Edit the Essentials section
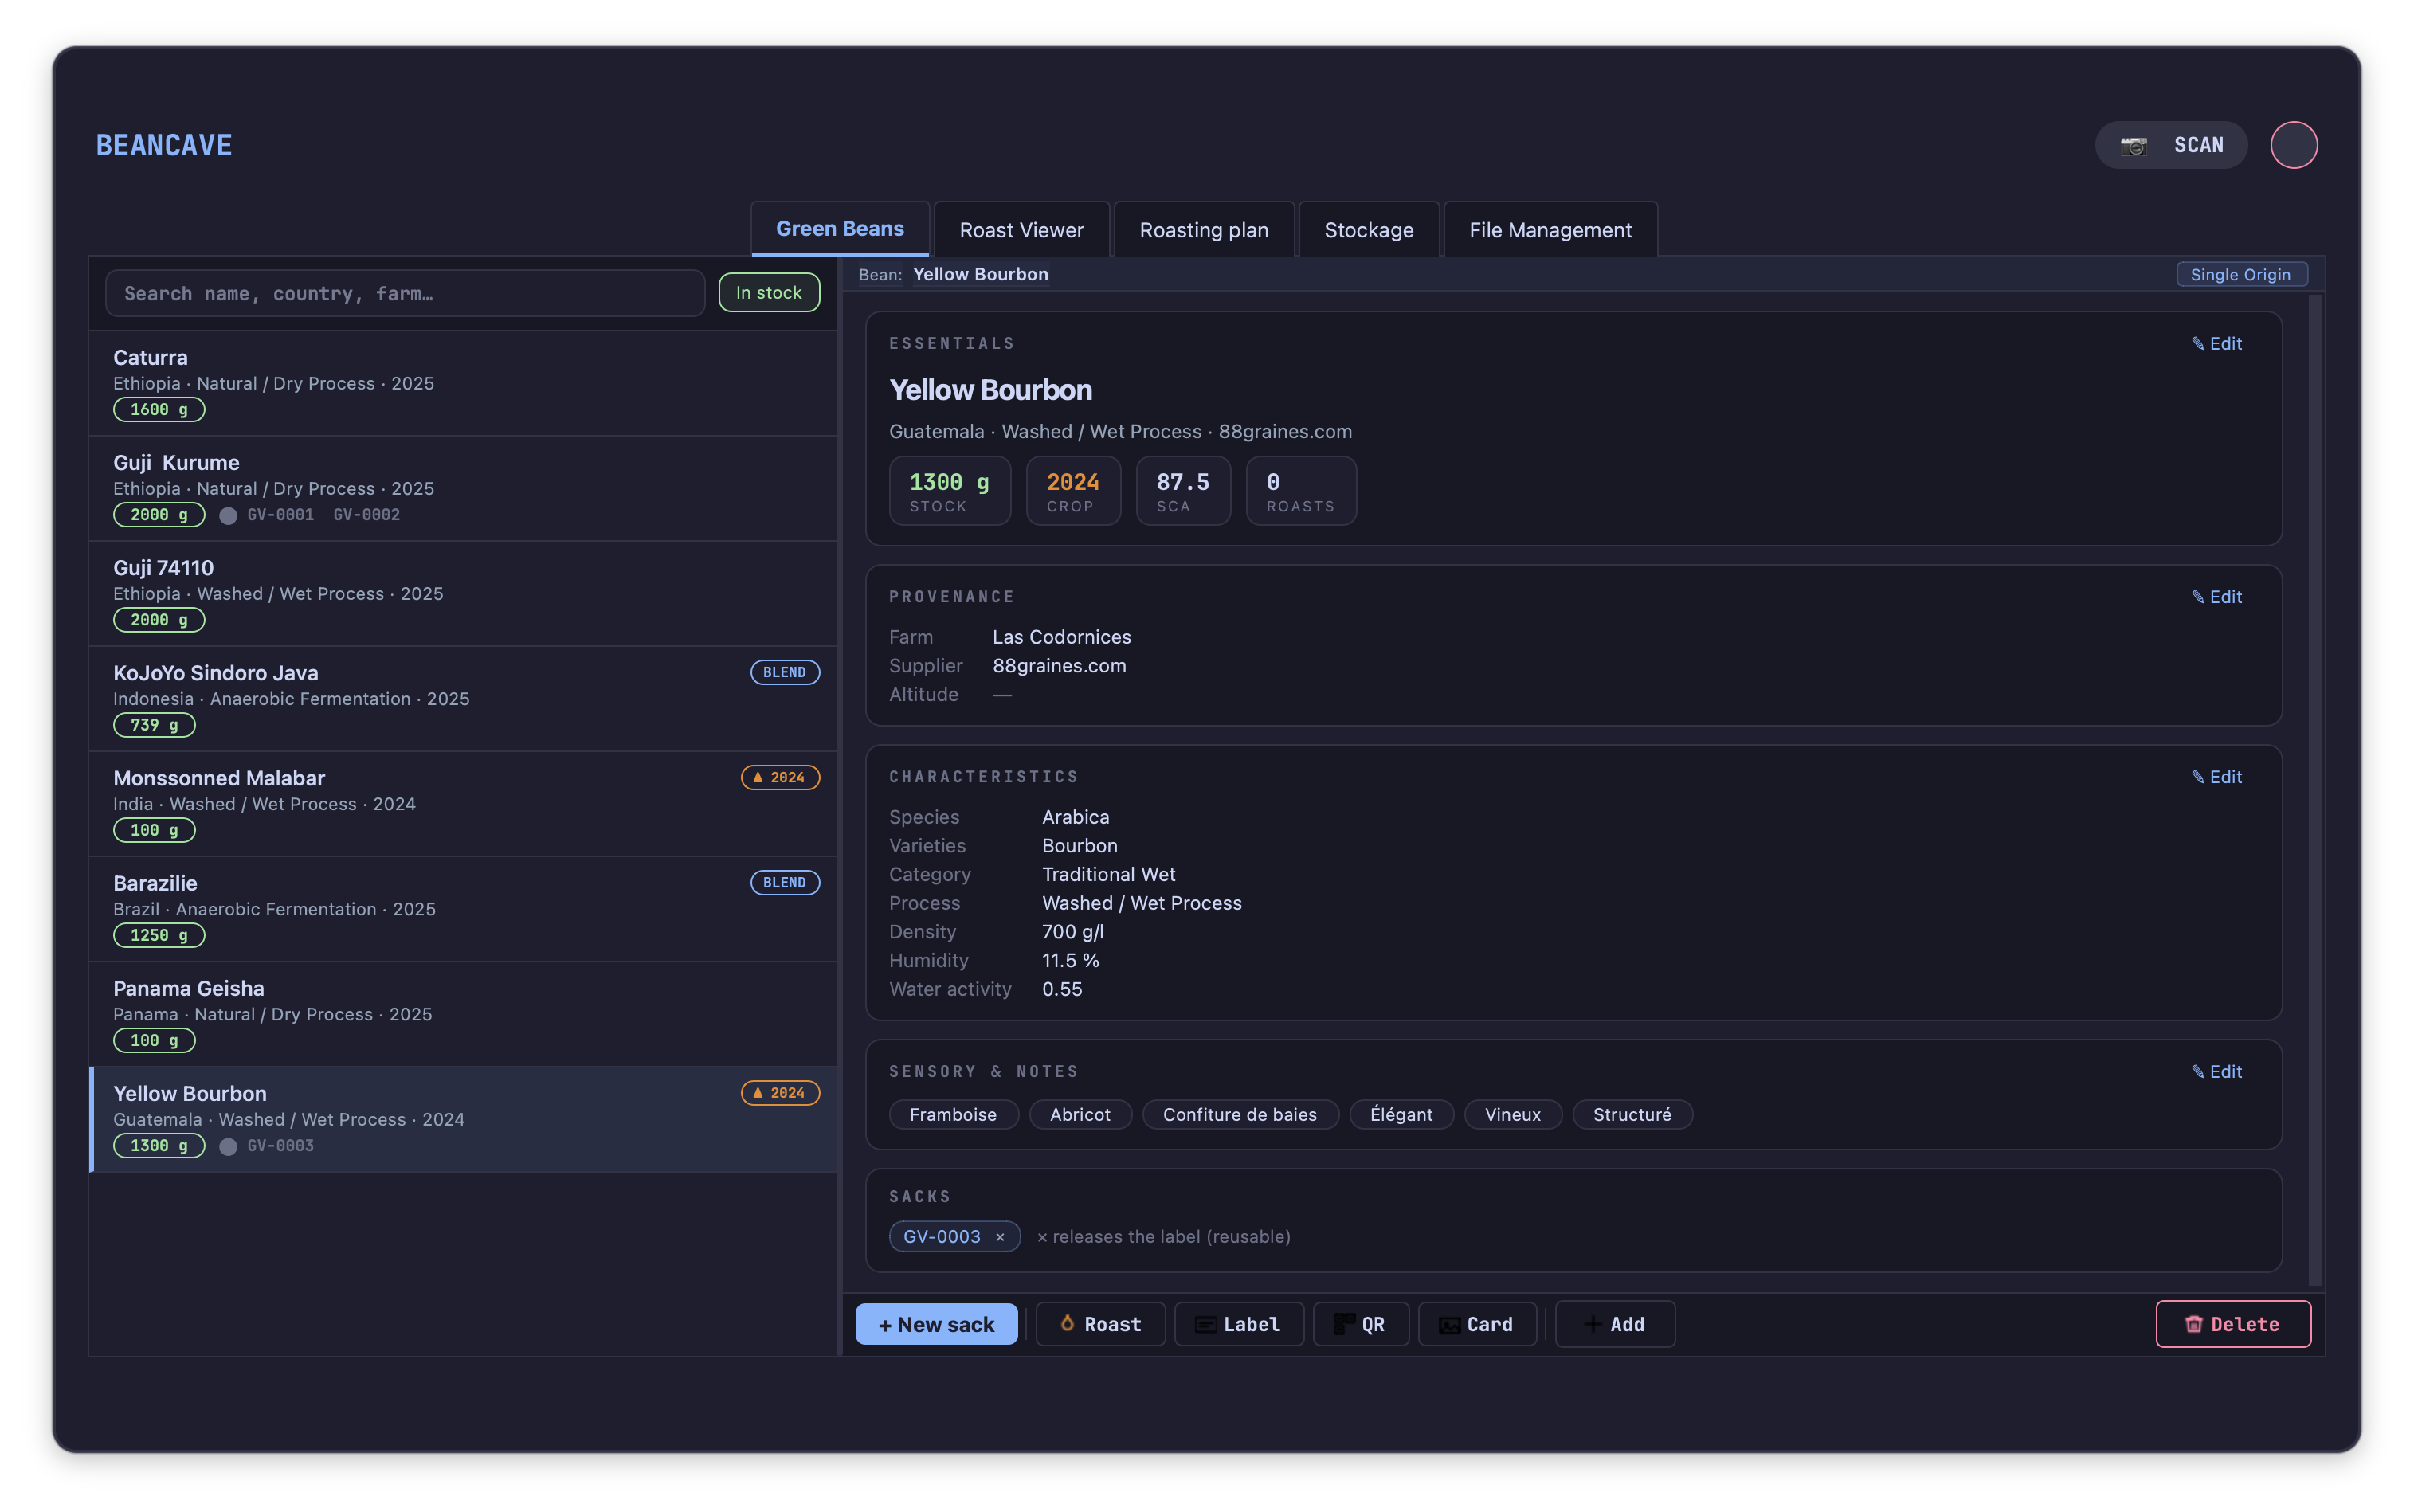2414x1512 pixels. click(x=2216, y=343)
